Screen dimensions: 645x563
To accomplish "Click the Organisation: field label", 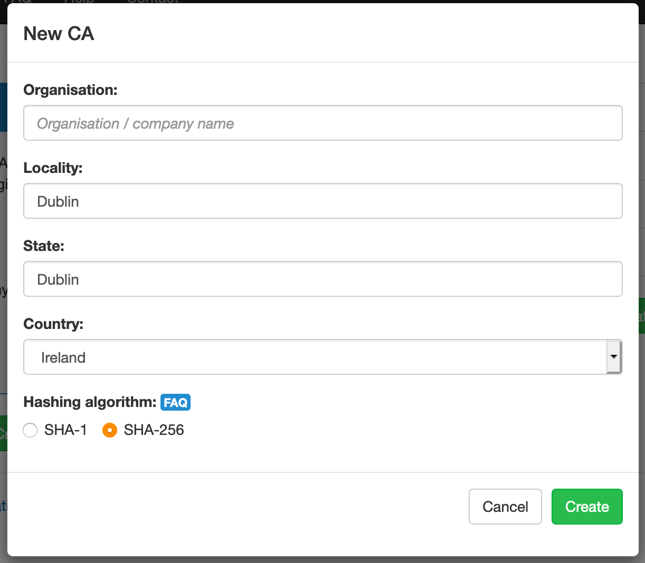I will click(70, 90).
